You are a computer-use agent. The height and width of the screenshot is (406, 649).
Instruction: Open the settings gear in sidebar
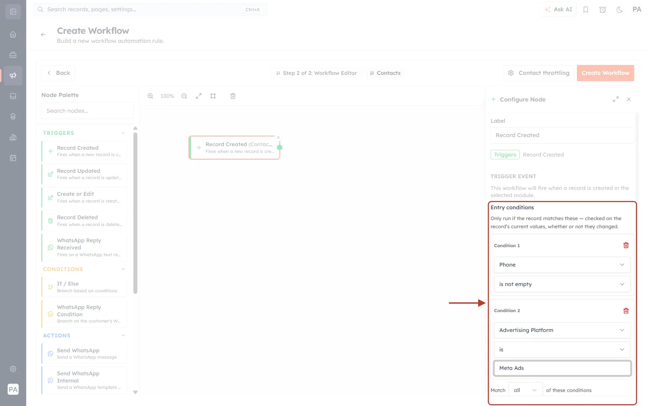(x=13, y=369)
